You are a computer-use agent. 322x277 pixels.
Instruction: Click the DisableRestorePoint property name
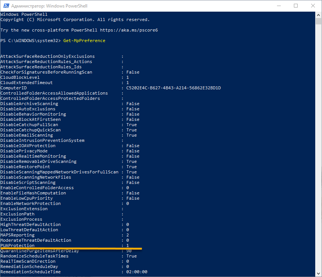(x=25, y=167)
